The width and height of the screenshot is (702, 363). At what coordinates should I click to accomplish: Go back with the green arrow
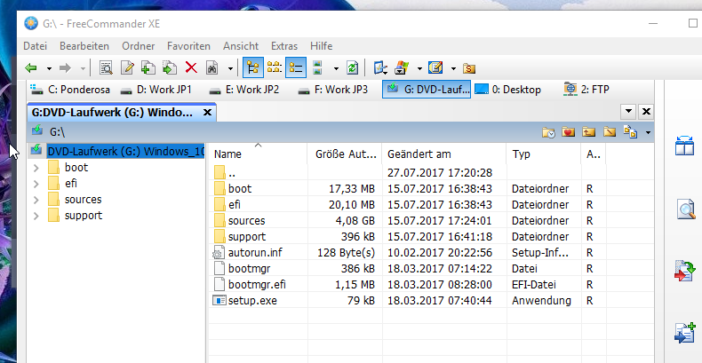[31, 68]
